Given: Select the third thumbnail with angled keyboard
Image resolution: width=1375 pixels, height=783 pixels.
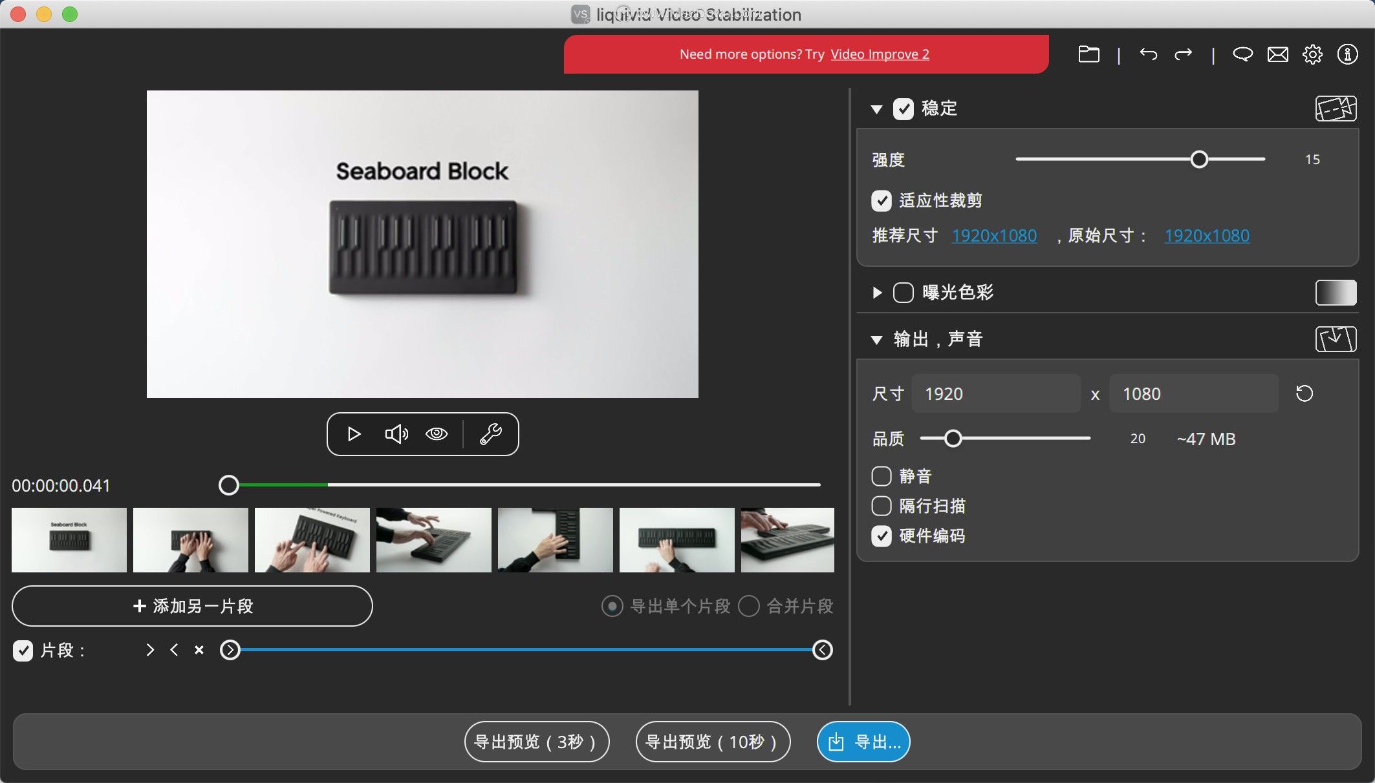Looking at the screenshot, I should tap(312, 540).
